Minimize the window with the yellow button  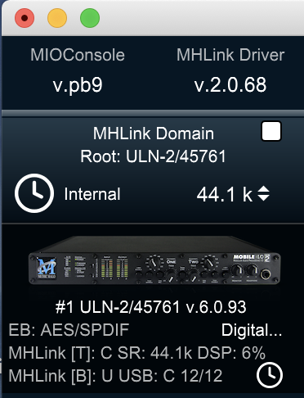pos(57,18)
